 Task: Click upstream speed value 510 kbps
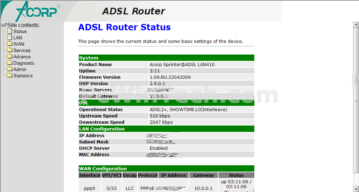[x=159, y=116]
